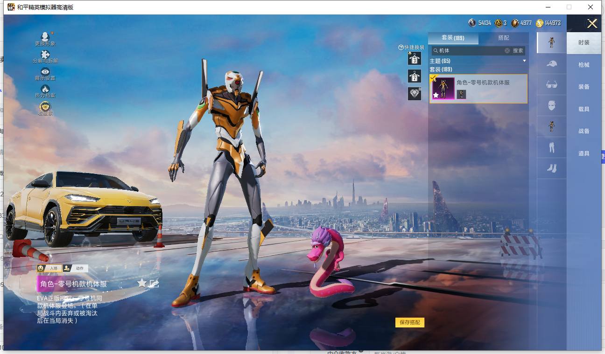The image size is (605, 354).
Task: Click the 搜索 search button
Action: click(518, 50)
